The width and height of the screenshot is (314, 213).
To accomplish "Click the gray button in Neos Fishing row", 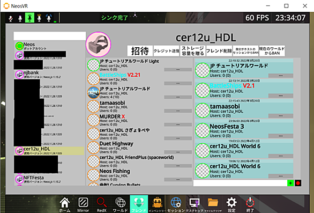I will click(x=178, y=180).
